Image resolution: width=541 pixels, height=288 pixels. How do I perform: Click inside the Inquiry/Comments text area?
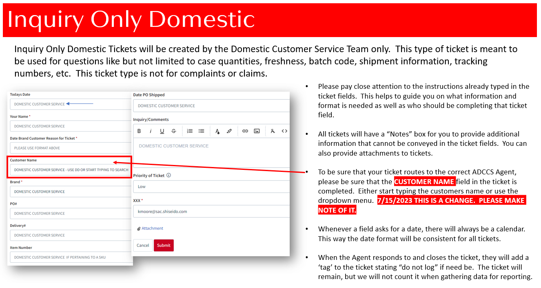pos(211,153)
